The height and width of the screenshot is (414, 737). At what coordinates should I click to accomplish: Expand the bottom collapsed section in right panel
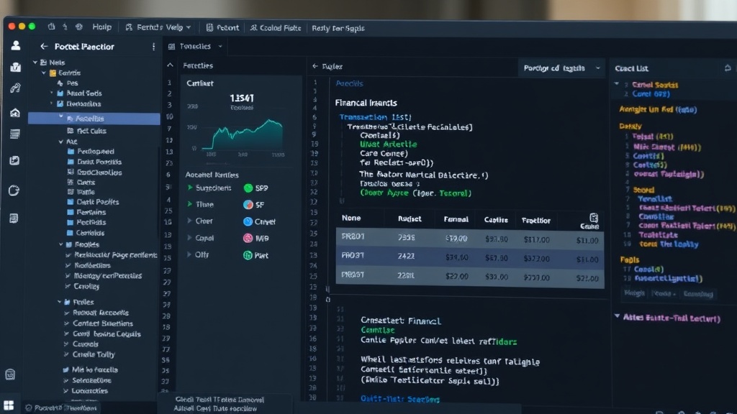click(617, 317)
